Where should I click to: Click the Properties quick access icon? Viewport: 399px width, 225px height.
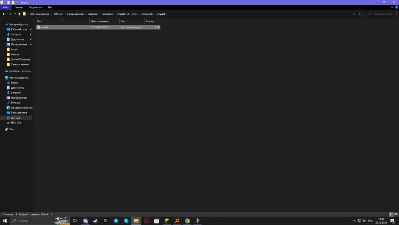(8, 2)
